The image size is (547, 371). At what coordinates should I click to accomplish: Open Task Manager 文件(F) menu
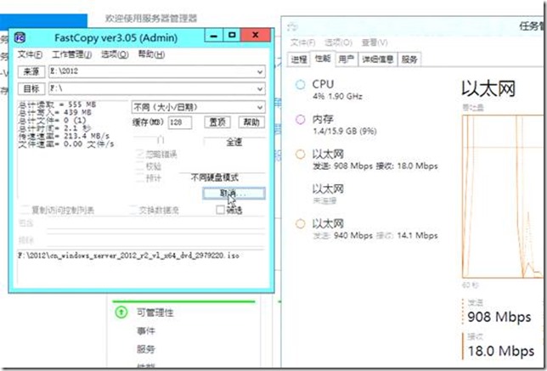point(302,42)
